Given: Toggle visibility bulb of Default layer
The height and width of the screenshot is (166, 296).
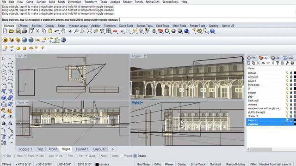Looking at the screenshot, I should 287,73.
